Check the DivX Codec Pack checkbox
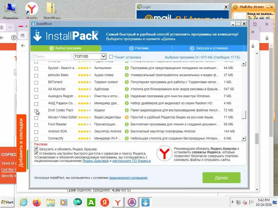278x208 pixels. tap(36, 111)
